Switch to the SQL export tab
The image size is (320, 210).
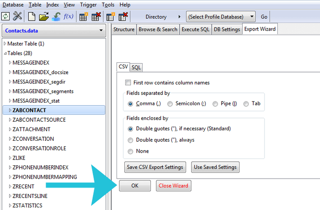pyautogui.click(x=136, y=67)
